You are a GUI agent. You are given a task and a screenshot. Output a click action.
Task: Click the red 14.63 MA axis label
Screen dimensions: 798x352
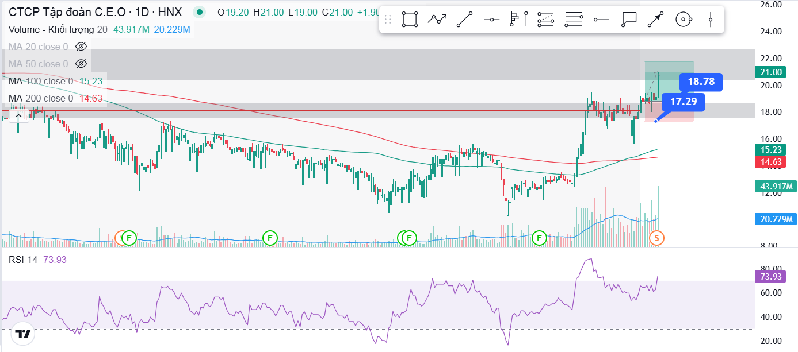coord(770,162)
